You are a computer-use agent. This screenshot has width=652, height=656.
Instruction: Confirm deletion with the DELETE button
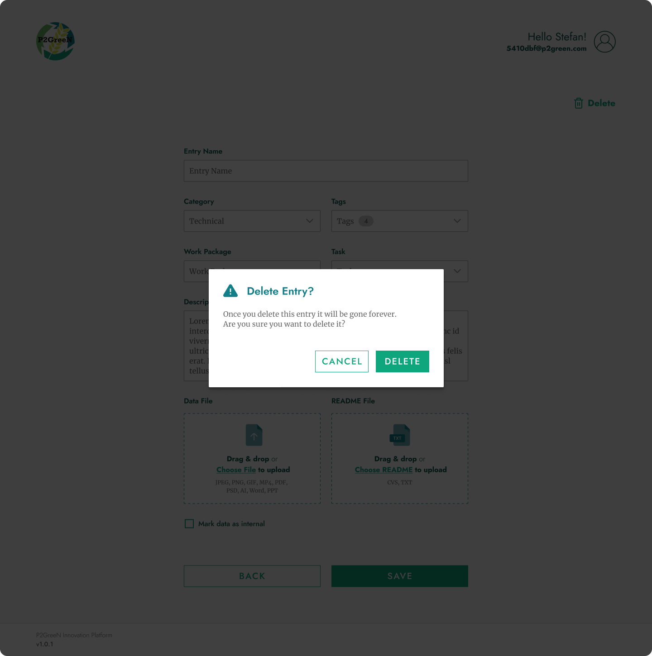(x=403, y=361)
